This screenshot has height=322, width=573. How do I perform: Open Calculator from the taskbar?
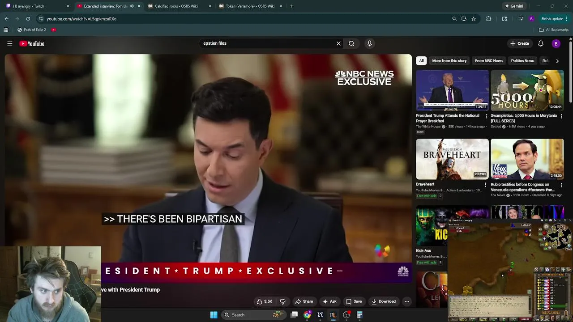tap(359, 315)
